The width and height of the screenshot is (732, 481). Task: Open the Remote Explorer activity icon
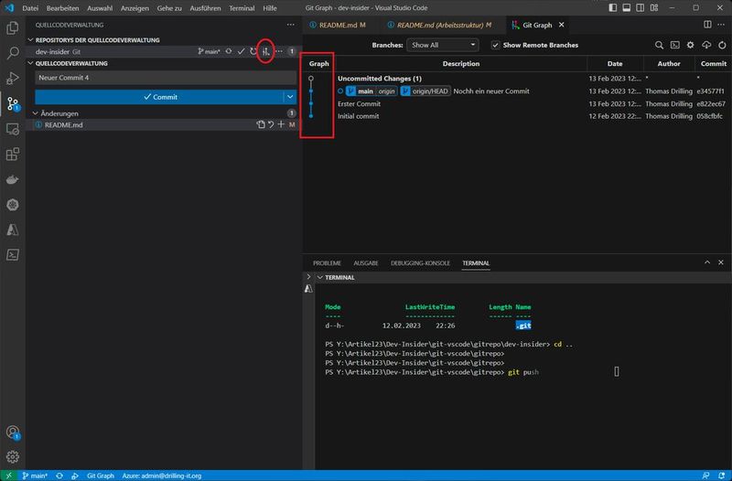(x=13, y=129)
